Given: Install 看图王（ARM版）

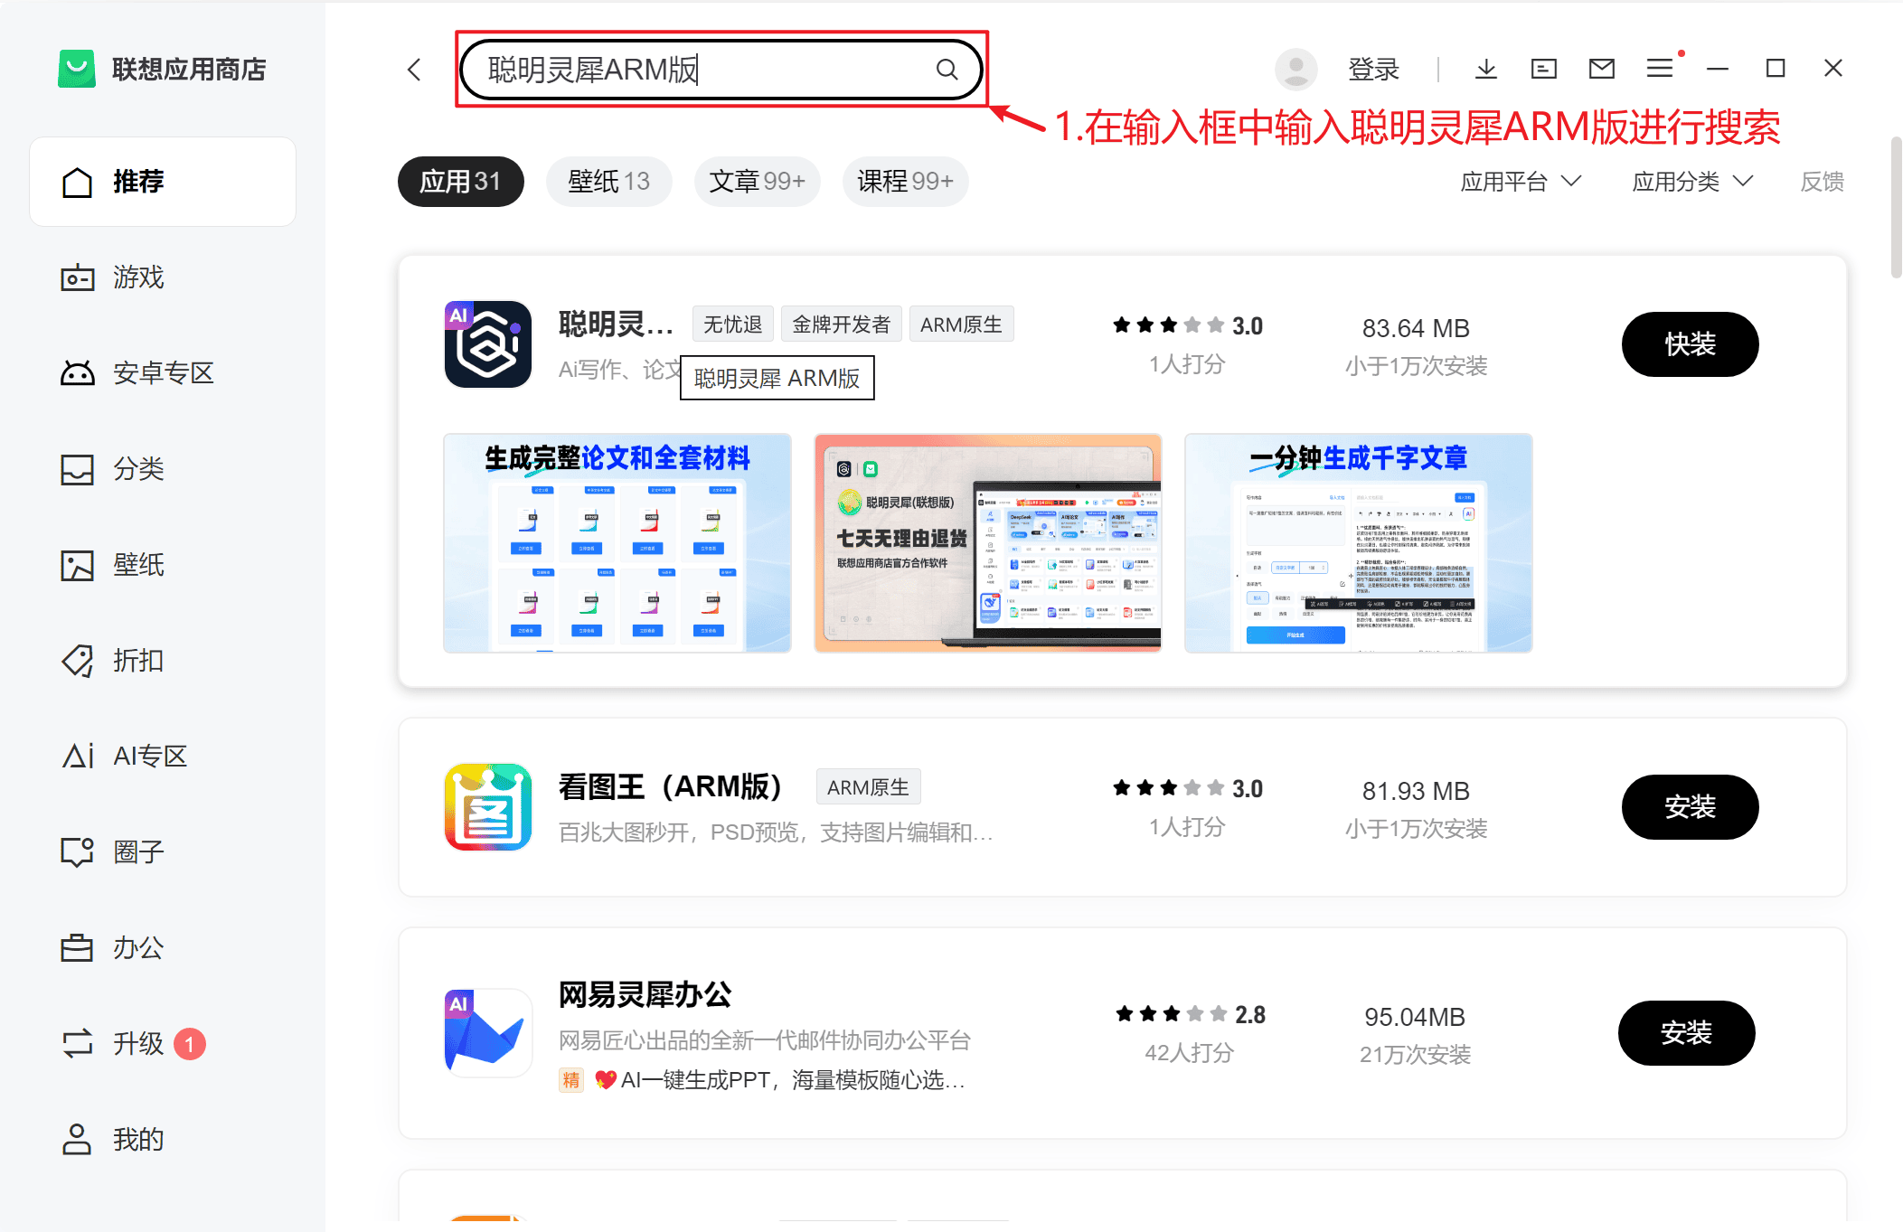Looking at the screenshot, I should [x=1691, y=807].
